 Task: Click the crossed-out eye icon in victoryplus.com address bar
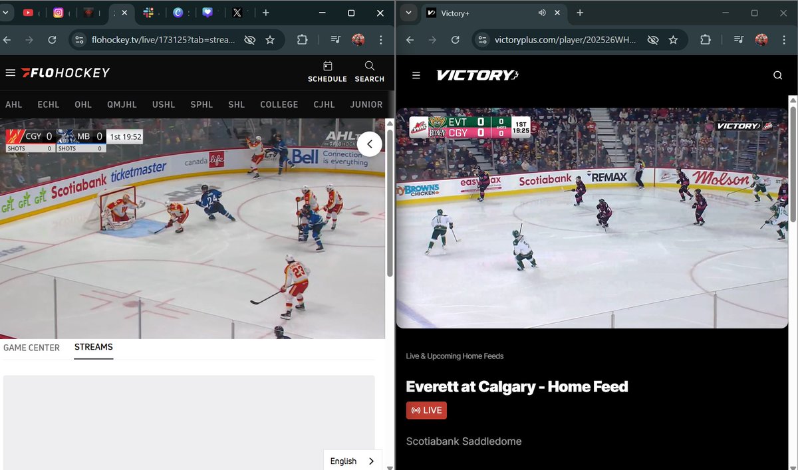(x=653, y=40)
